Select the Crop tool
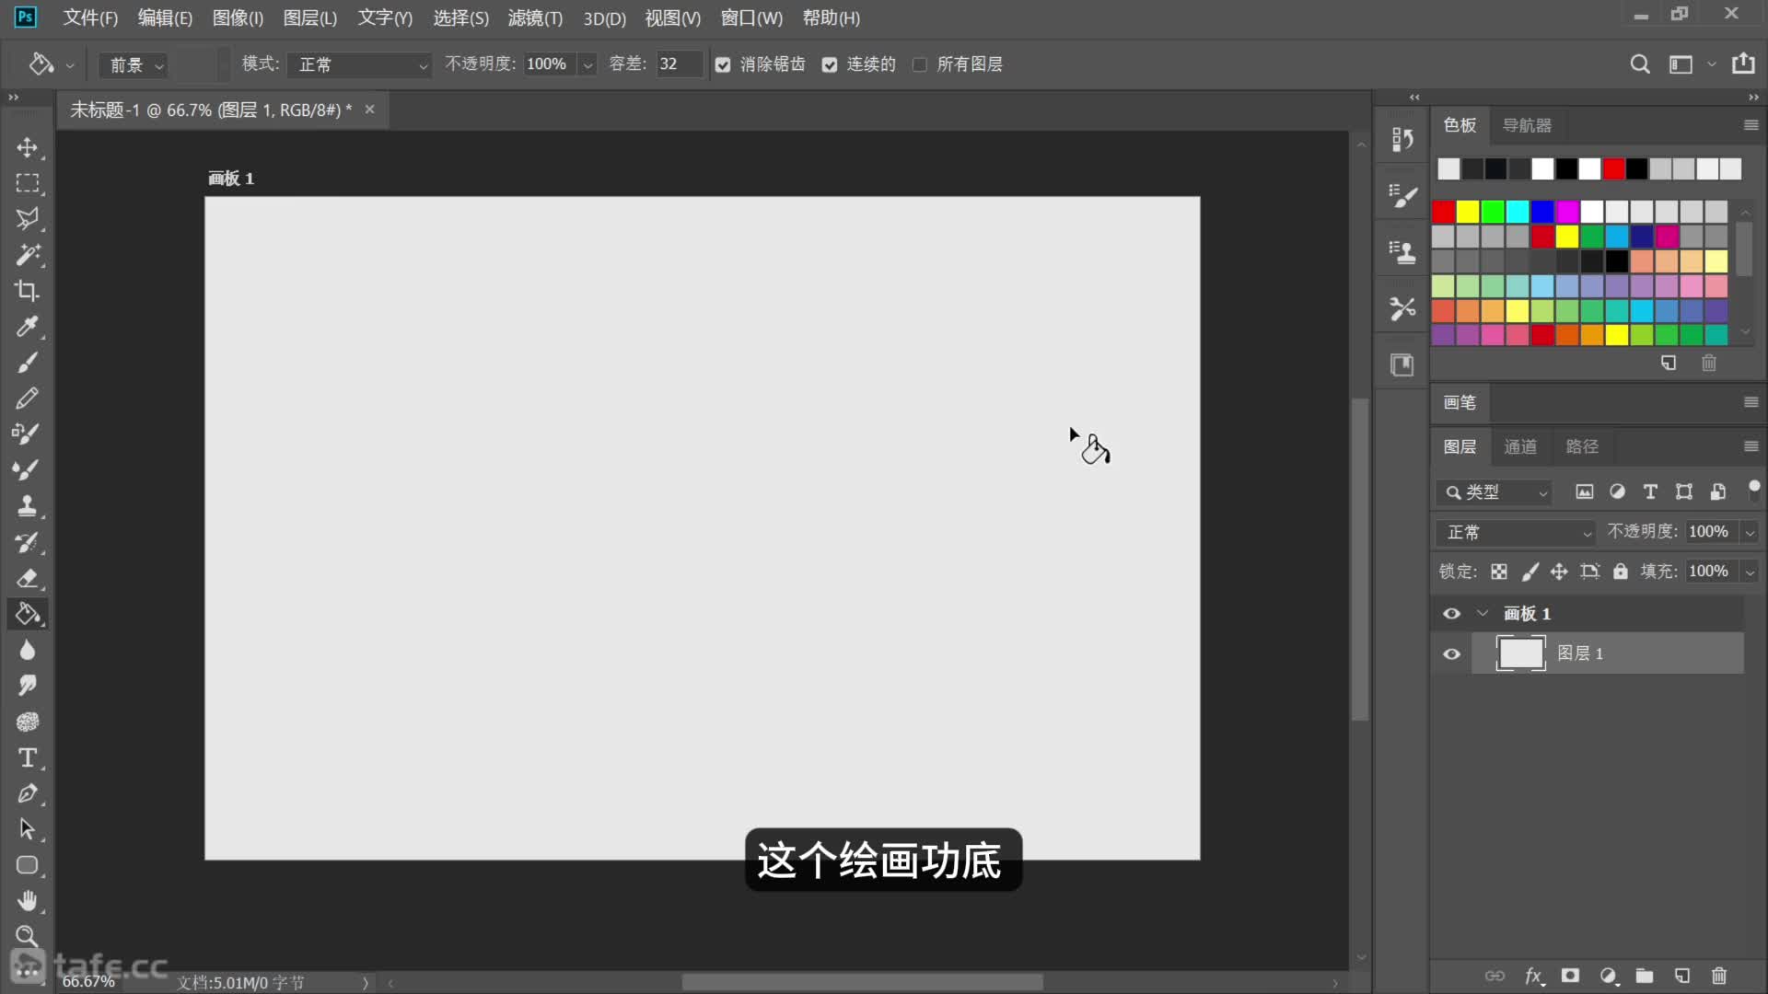The height and width of the screenshot is (994, 1768). (x=28, y=291)
